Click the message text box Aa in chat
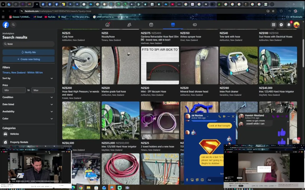This screenshot has height=190, width=305. [215, 180]
